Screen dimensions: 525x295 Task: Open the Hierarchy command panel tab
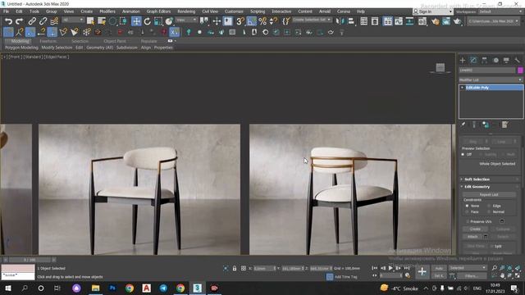(485, 60)
